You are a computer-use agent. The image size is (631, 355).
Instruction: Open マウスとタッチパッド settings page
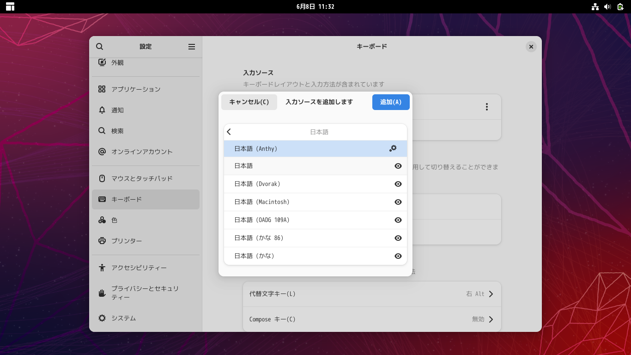[x=146, y=178]
